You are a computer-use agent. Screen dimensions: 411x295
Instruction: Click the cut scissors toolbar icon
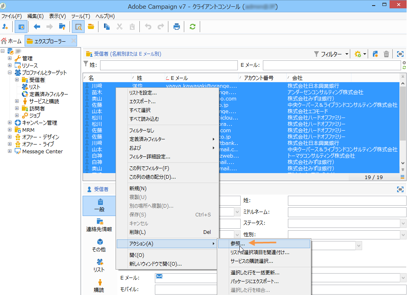click(120, 27)
